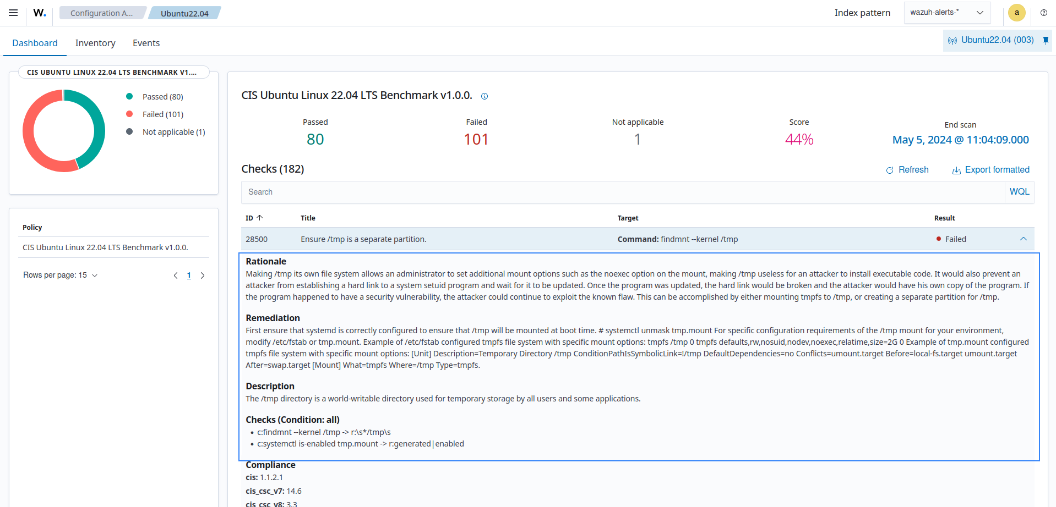Viewport: 1056px width, 507px height.
Task: Switch to the Inventory tab
Action: pos(95,43)
